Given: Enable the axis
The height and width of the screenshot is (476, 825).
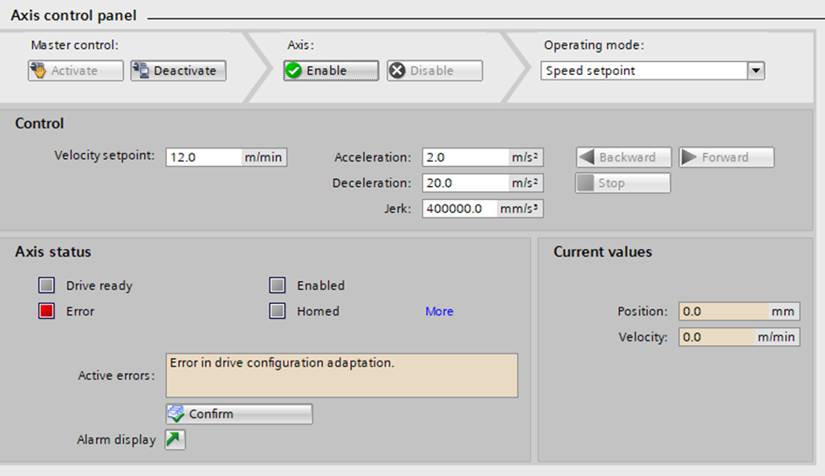Looking at the screenshot, I should coord(331,71).
